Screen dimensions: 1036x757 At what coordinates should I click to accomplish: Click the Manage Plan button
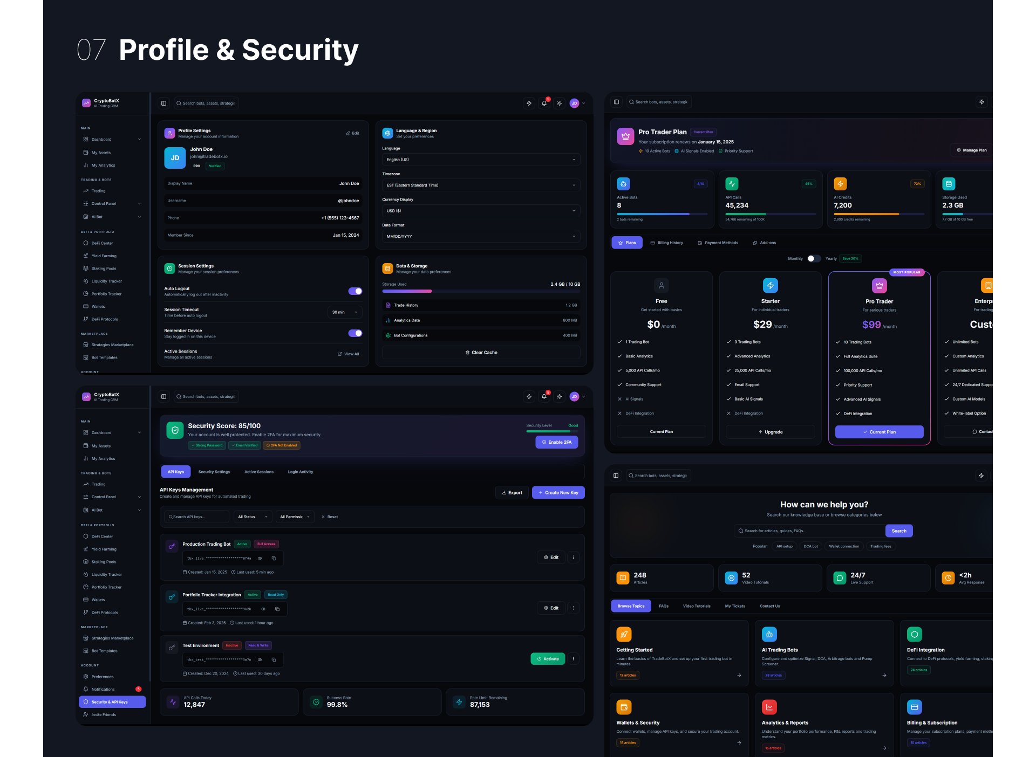(971, 150)
